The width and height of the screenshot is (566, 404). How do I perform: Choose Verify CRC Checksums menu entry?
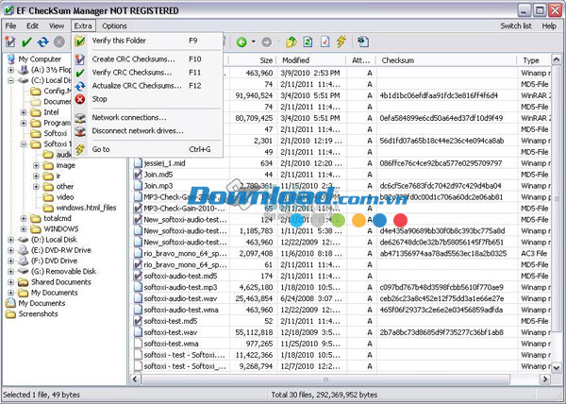pyautogui.click(x=147, y=72)
